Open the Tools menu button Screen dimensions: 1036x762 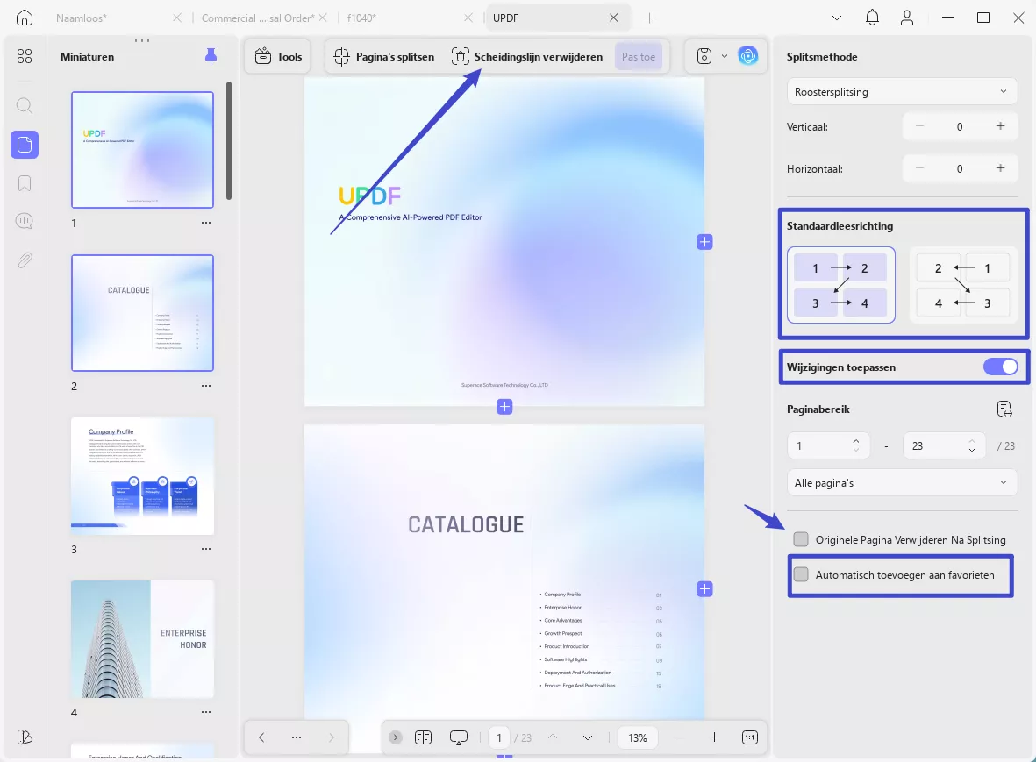(279, 57)
